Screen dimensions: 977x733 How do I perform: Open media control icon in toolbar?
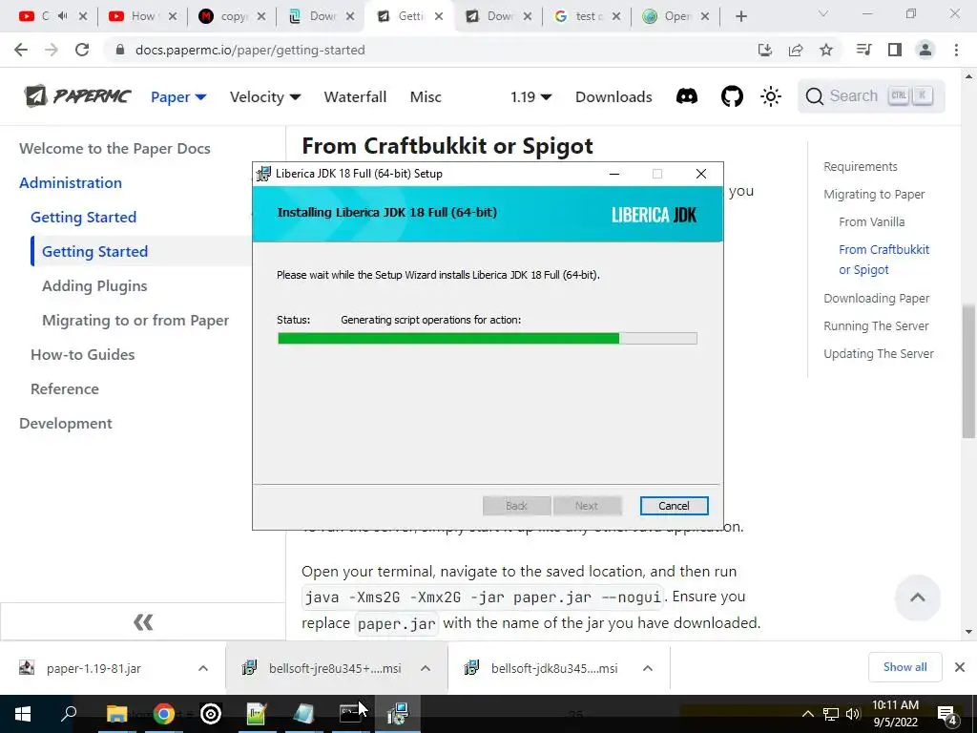864,50
